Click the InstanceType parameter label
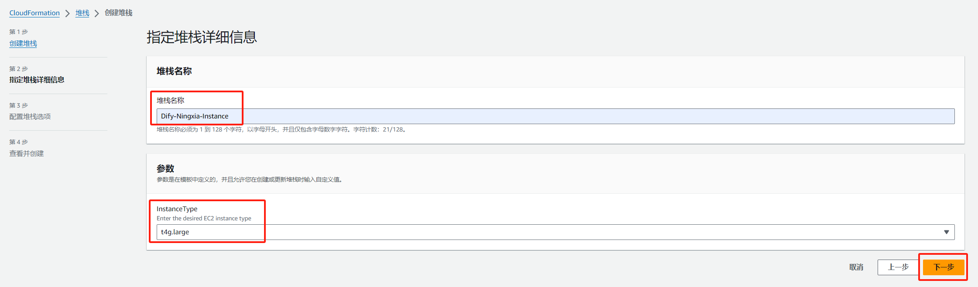 [x=177, y=209]
